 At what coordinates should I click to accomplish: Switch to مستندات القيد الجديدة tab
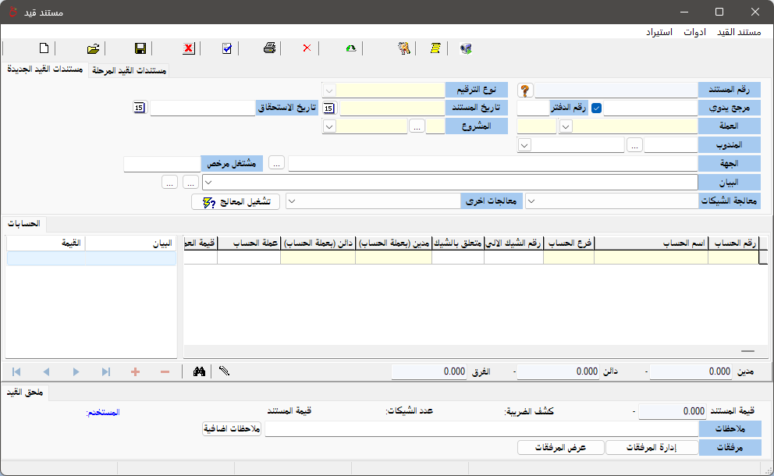point(45,69)
